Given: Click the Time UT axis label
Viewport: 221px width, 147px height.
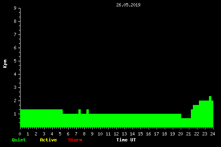Looking at the screenshot, I should coord(126,140).
